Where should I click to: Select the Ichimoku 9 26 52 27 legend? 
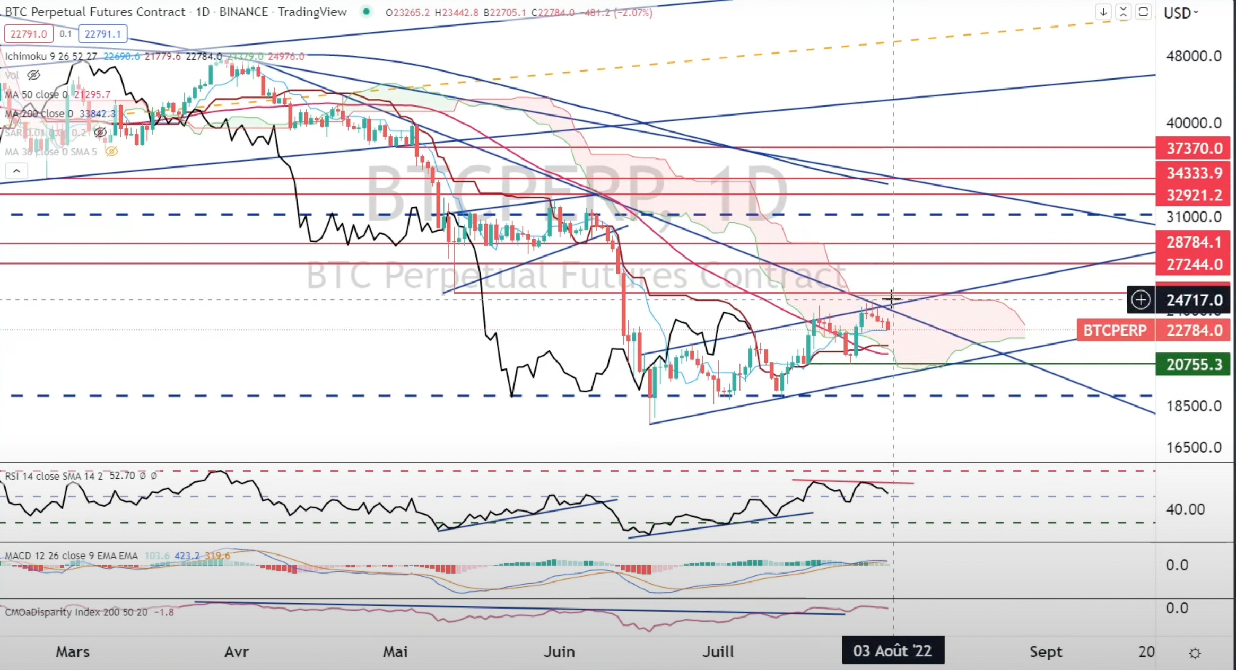coord(51,56)
